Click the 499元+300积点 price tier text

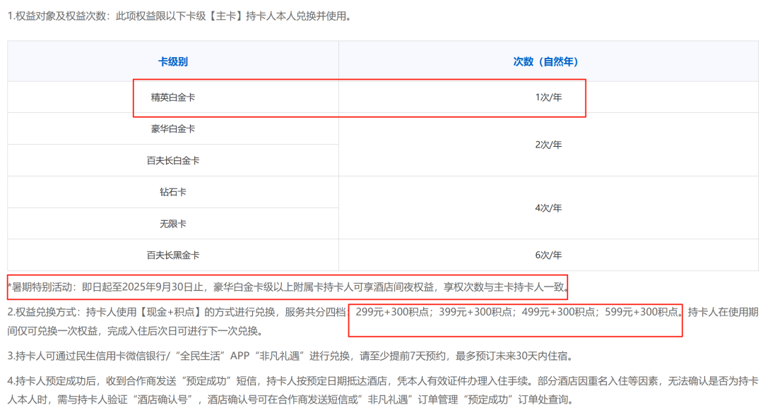[x=559, y=312]
